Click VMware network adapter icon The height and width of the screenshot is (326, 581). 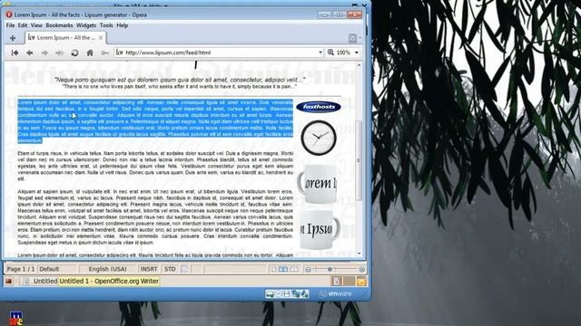[x=296, y=294]
